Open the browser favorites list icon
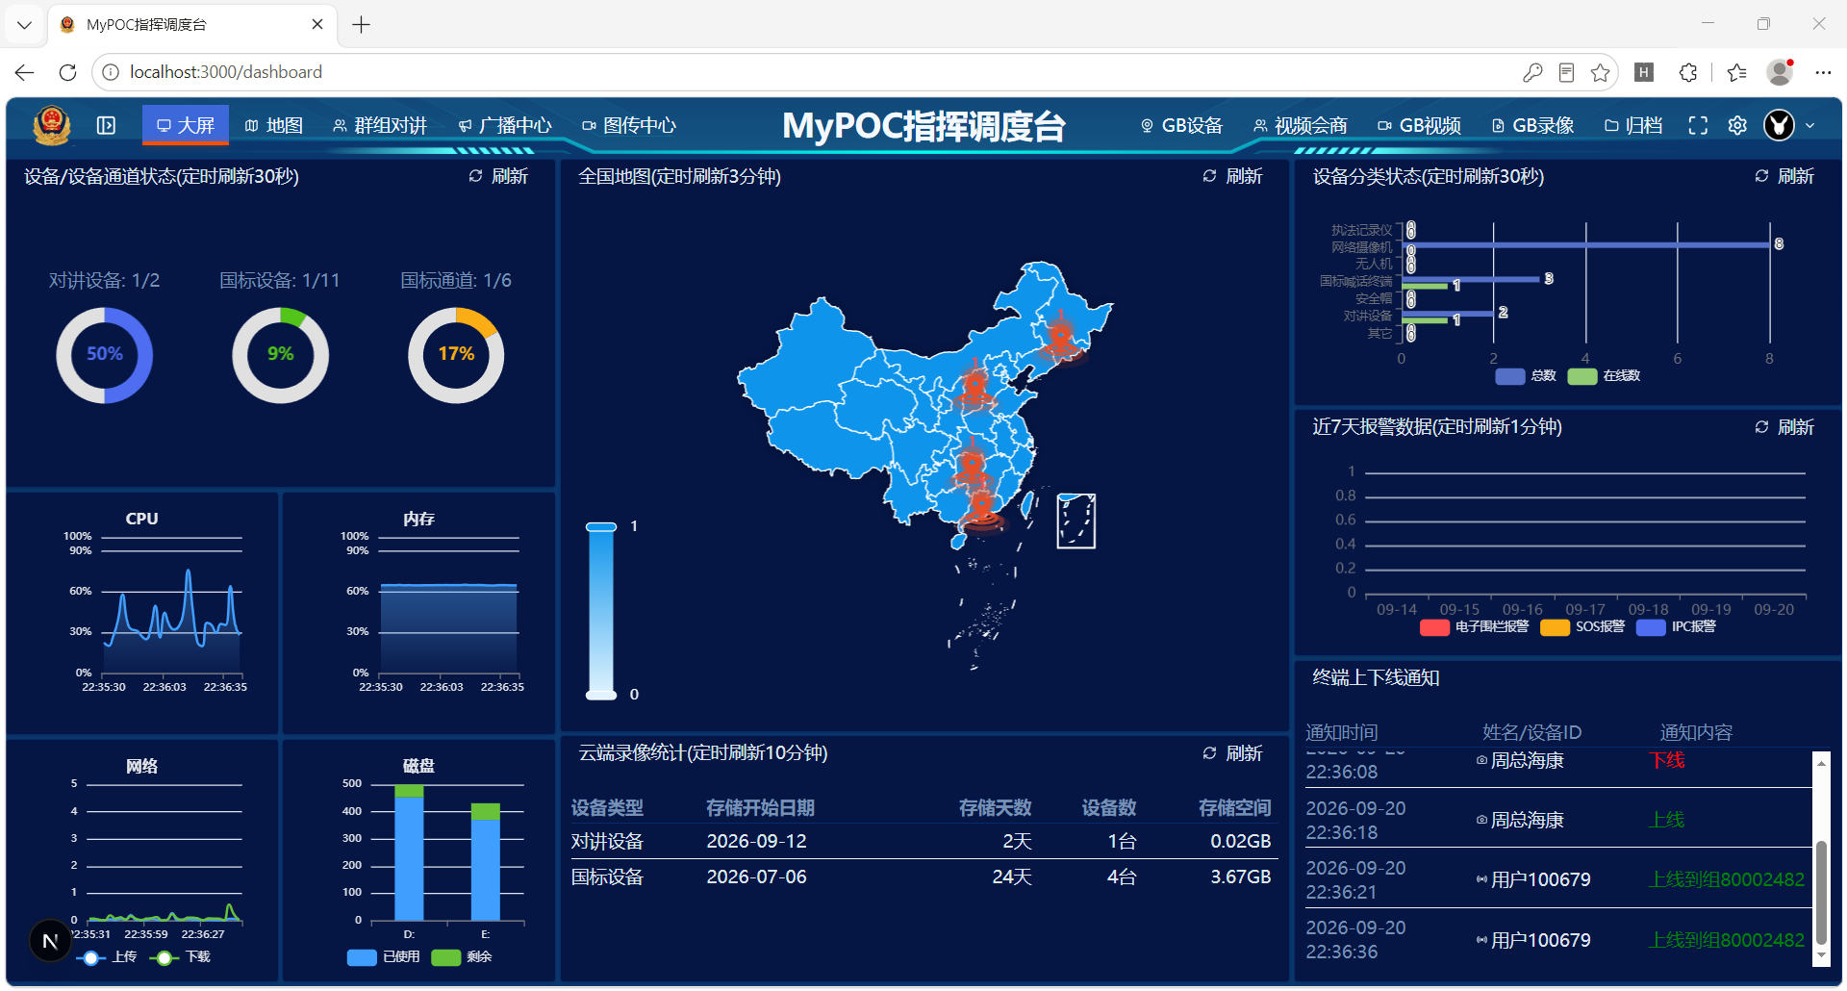1847x991 pixels. (1736, 72)
